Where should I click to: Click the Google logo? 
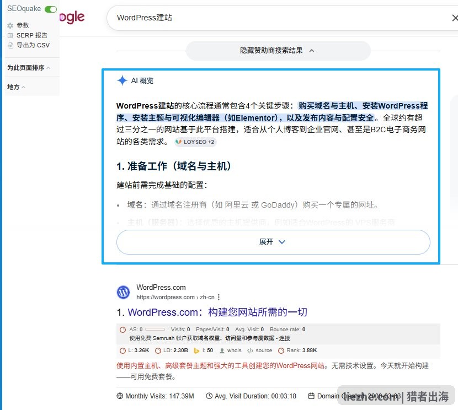point(72,18)
